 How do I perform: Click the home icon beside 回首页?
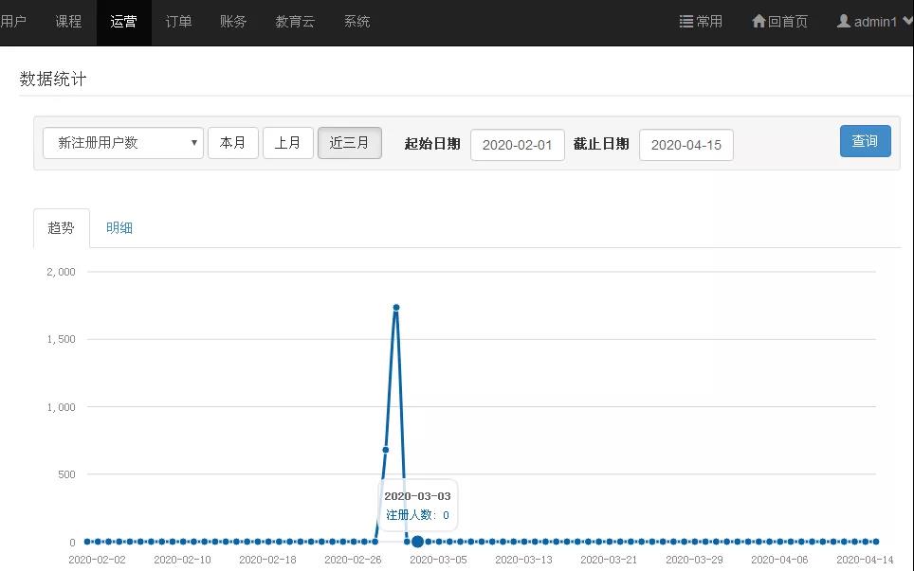pyautogui.click(x=759, y=22)
